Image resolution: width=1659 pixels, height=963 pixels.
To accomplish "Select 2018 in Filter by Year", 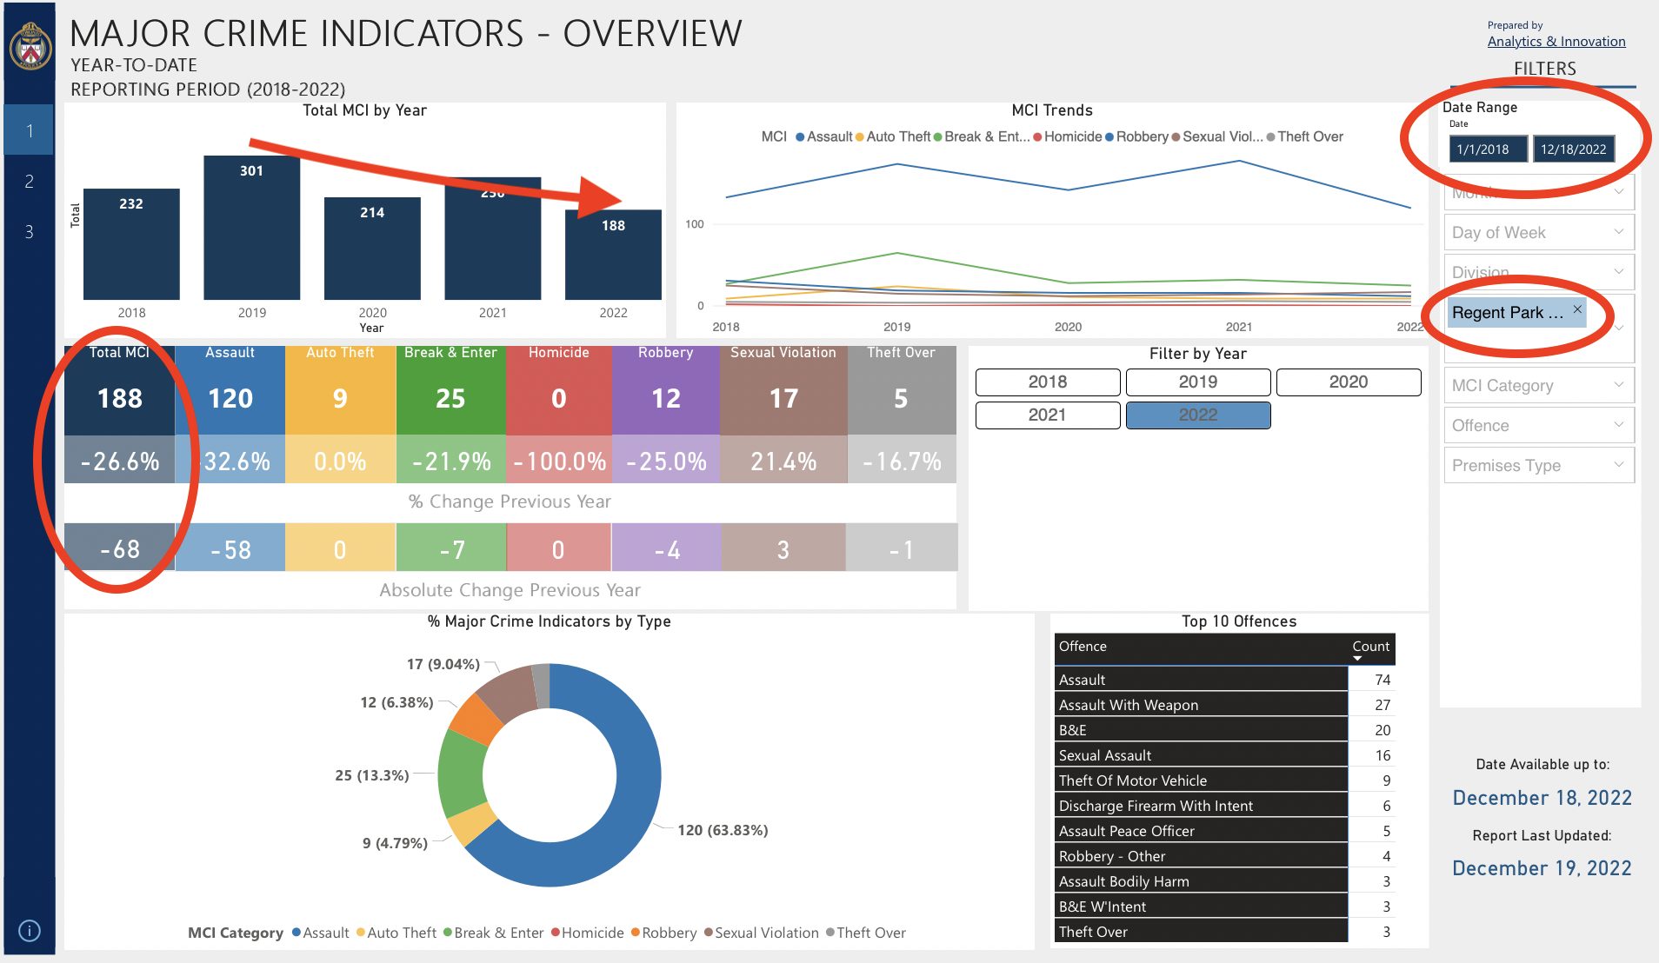I will [1047, 382].
